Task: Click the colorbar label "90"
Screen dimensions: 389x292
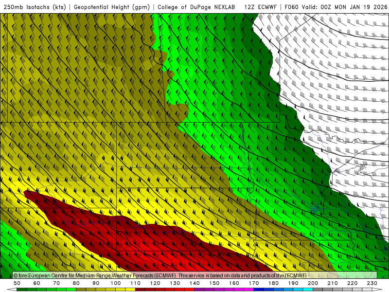Action: [96, 283]
